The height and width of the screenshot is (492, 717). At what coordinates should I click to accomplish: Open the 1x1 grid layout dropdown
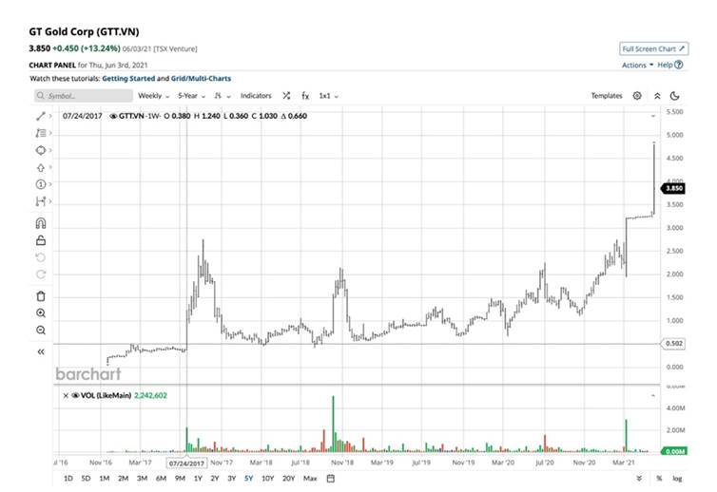tap(328, 96)
